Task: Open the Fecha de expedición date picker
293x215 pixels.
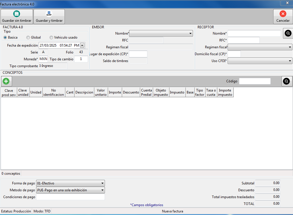Action: coord(82,45)
